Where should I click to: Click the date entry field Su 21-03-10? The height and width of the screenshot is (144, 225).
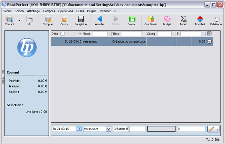[x=64, y=129]
